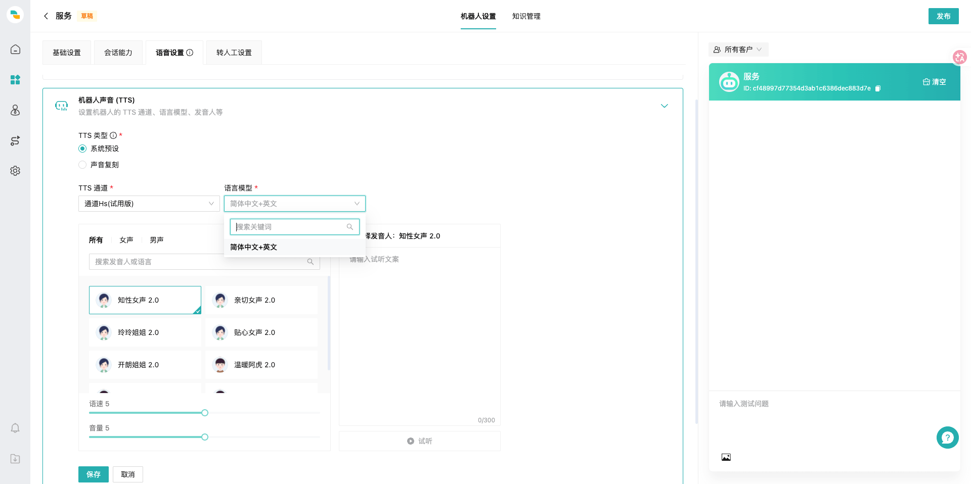Open the home icon in left sidebar
This screenshot has width=971, height=484.
pos(15,50)
